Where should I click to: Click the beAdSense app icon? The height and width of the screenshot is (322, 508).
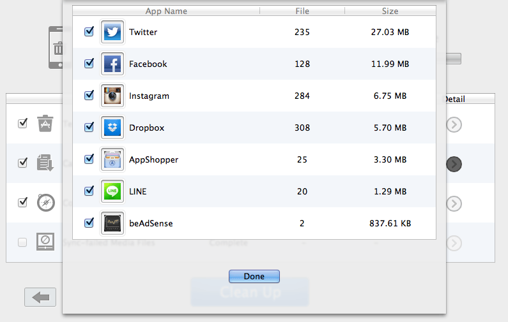coord(112,223)
